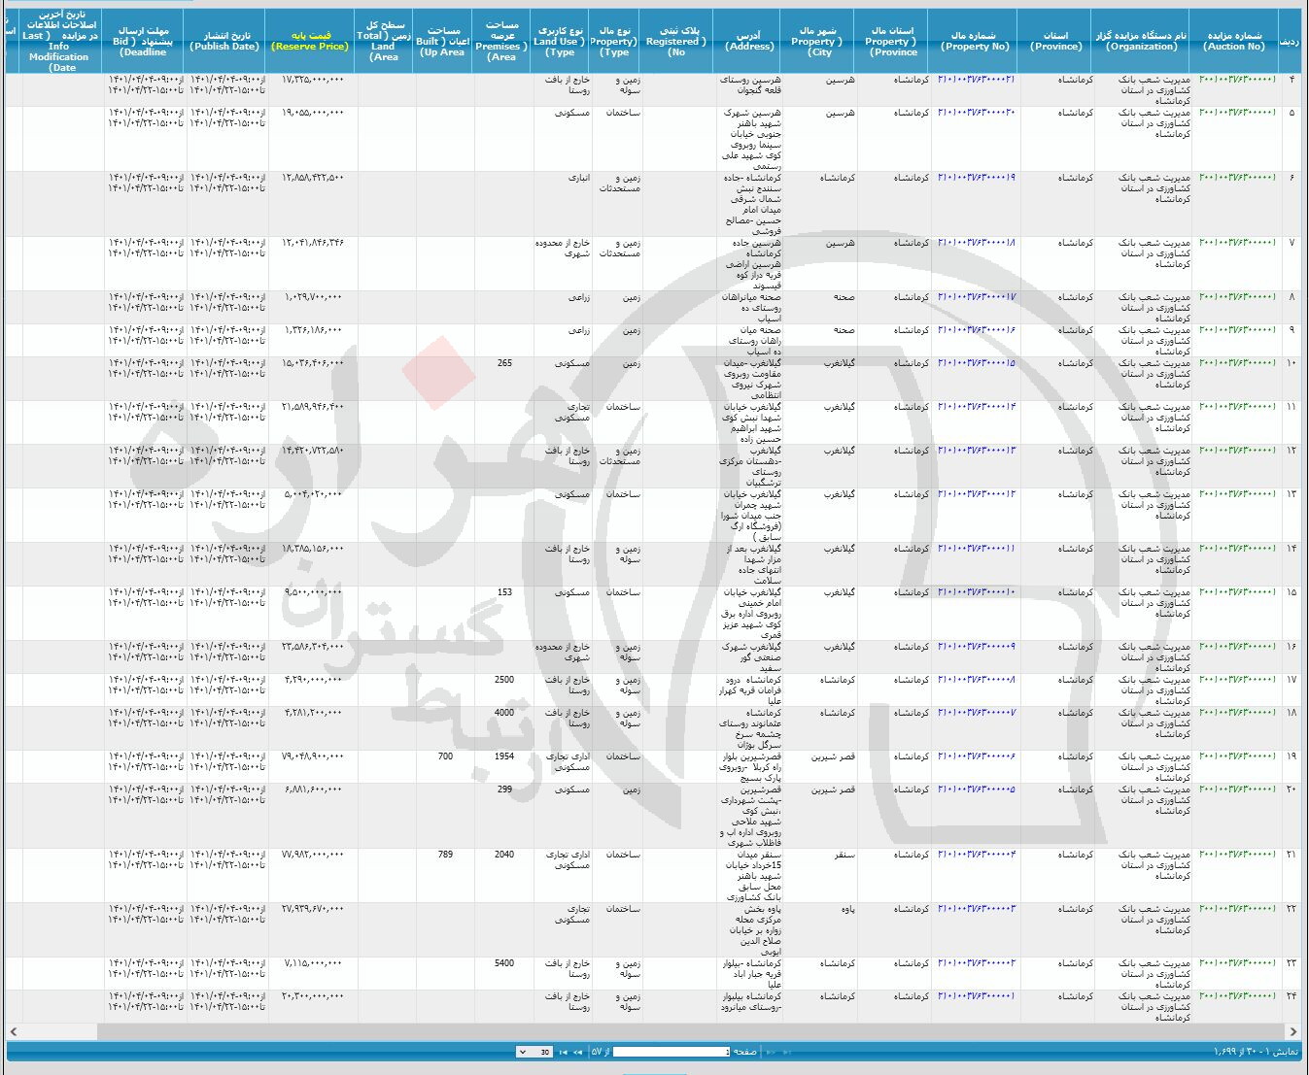The image size is (1309, 1075).
Task: Click the horizontal scrollbar's left arrow
Action: click(x=14, y=1031)
